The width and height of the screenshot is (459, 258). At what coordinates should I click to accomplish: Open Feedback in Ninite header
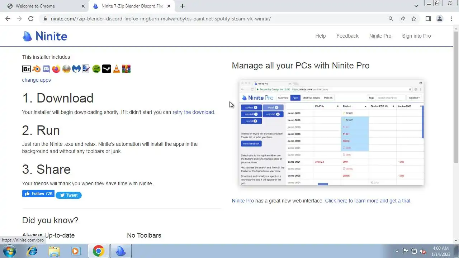click(347, 36)
